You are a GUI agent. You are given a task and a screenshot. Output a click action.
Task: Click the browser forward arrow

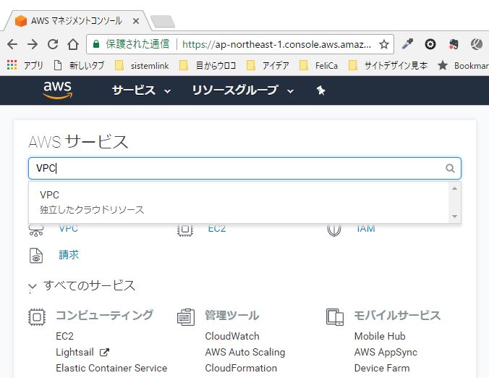tap(33, 44)
